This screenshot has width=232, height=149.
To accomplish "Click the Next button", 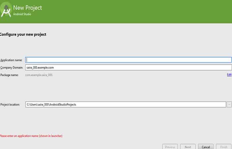I will 188,147.
